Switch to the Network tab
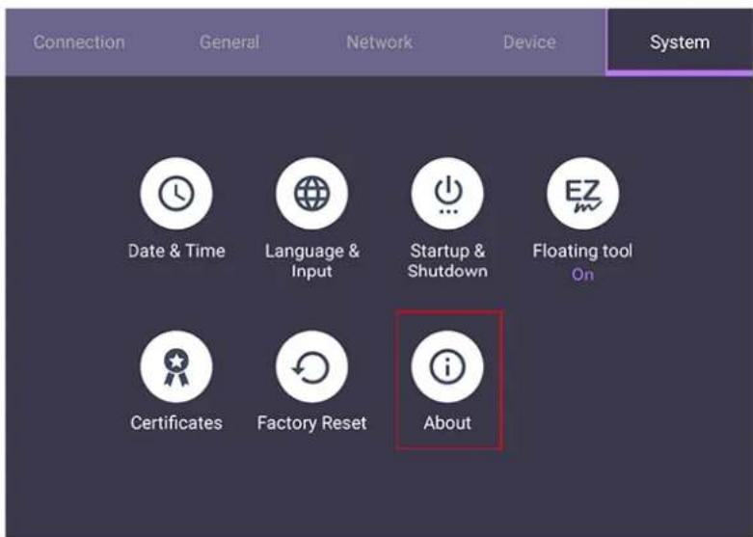 [x=379, y=42]
